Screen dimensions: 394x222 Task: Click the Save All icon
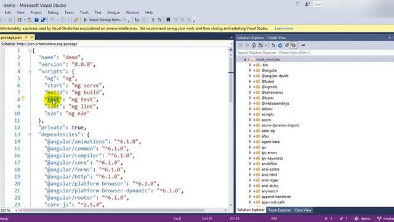click(x=43, y=20)
